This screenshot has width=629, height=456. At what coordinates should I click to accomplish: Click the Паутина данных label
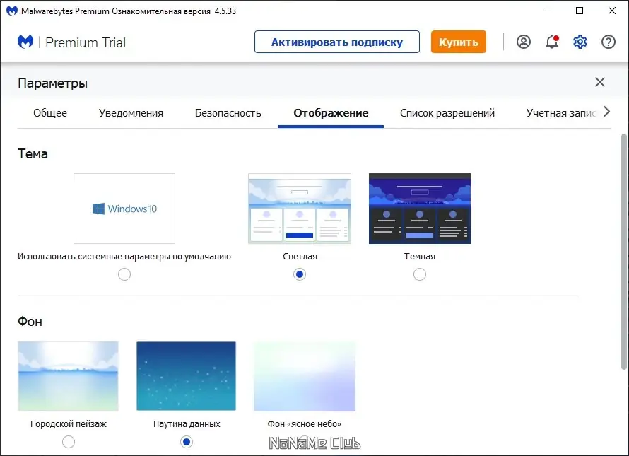187,424
